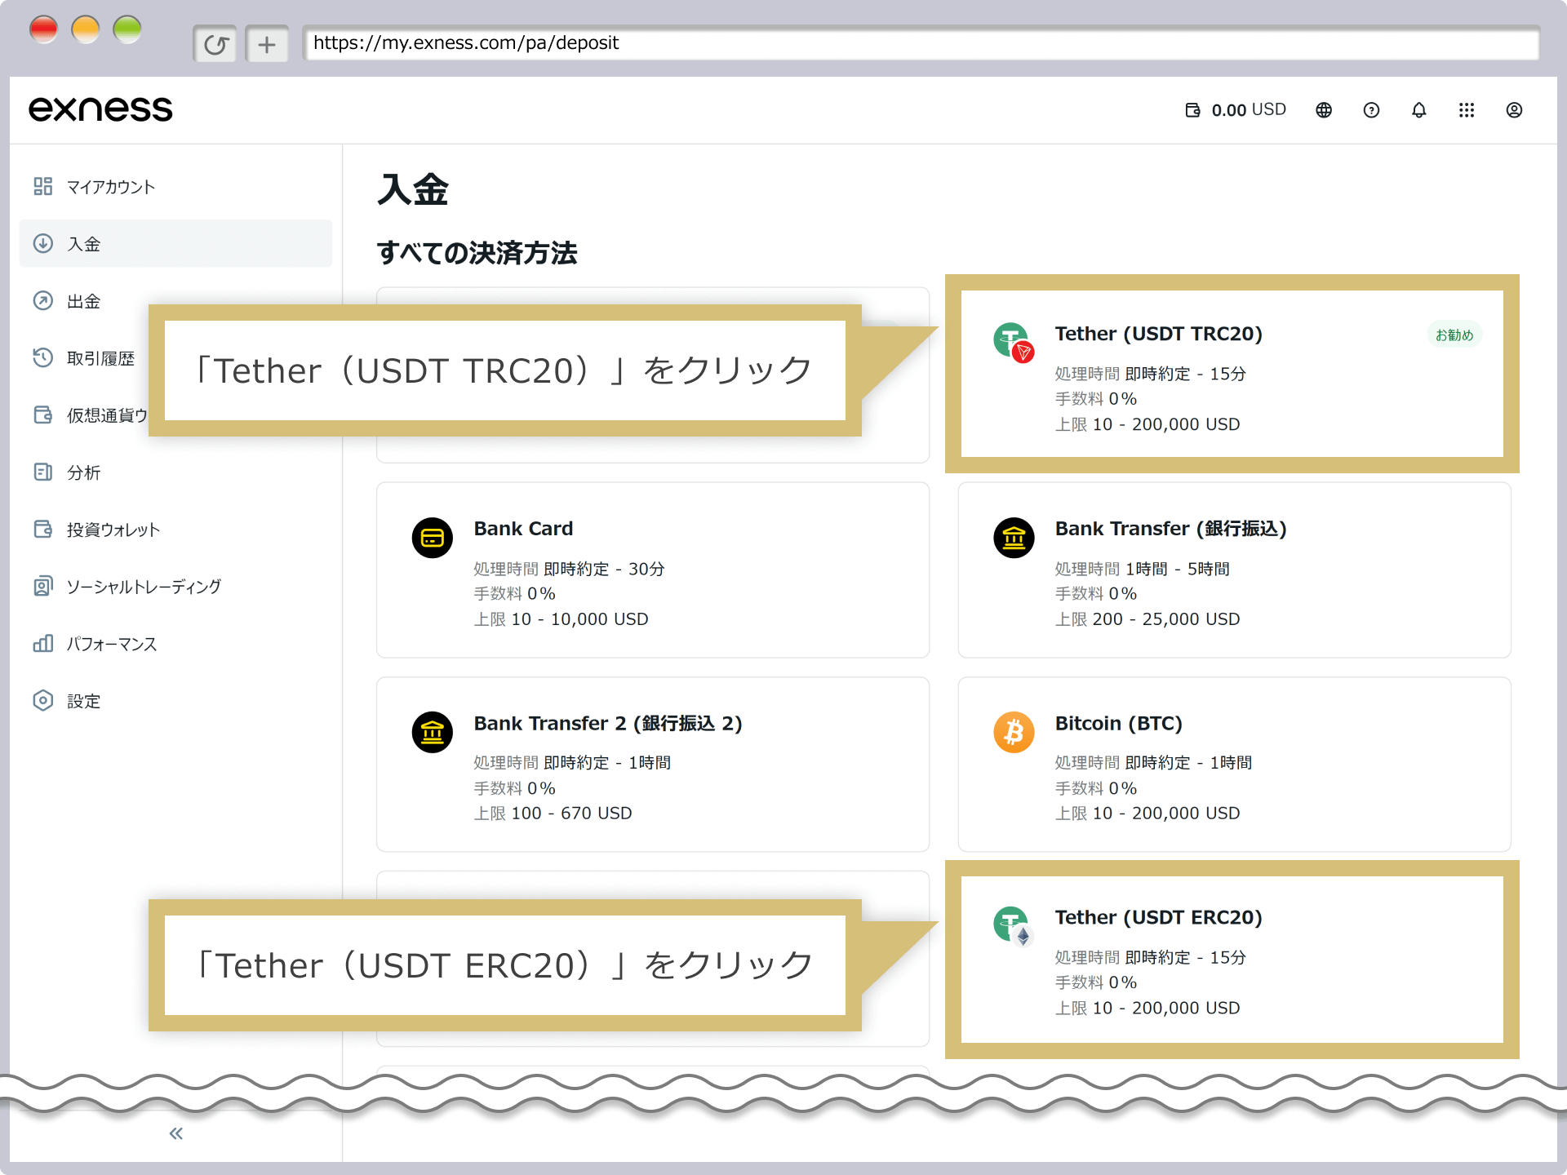Click the 上限 200 - 25,000 USD text
Image resolution: width=1567 pixels, height=1175 pixels.
(x=1148, y=619)
